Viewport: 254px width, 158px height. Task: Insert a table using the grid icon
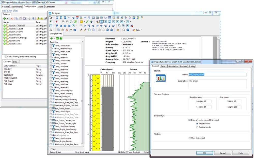(x=110, y=18)
